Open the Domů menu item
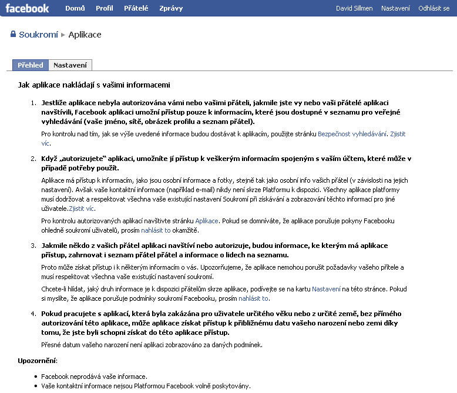This screenshot has height=393, width=457. (x=75, y=8)
